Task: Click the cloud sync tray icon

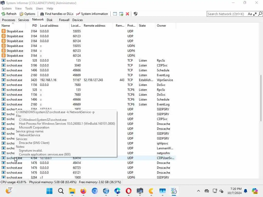Action: 207,191
